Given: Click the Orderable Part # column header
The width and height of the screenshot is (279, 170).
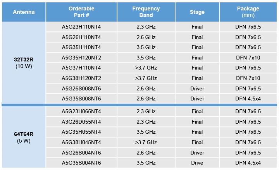Looking at the screenshot, I should [81, 12].
